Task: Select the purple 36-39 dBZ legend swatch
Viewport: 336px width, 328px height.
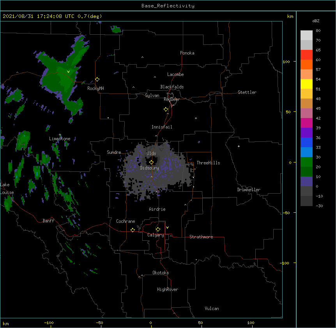Action: coord(306,133)
